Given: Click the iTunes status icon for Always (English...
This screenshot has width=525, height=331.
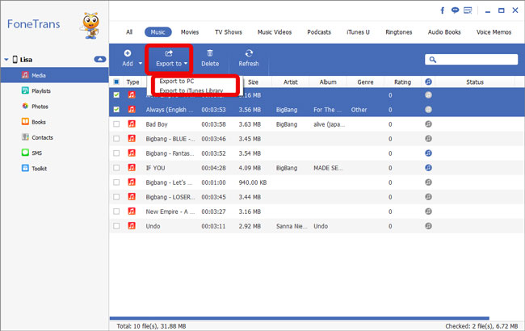Looking at the screenshot, I should 428,110.
